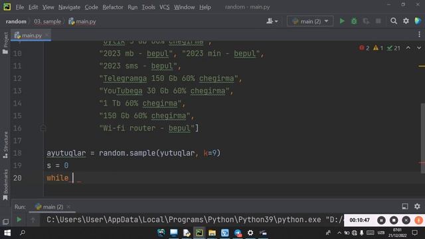Open the main (2) run configuration dropdown
The width and height of the screenshot is (425, 239).
coord(310,21)
